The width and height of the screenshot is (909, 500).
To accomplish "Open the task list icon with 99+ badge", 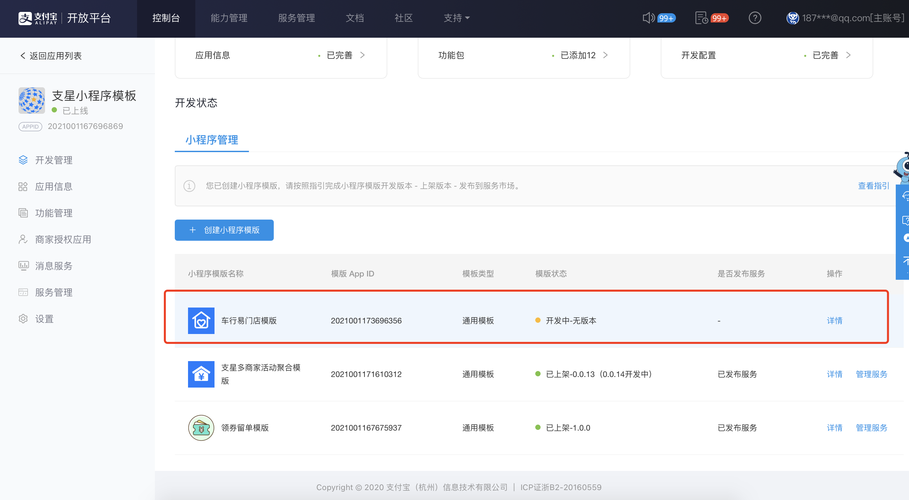I will (x=701, y=18).
